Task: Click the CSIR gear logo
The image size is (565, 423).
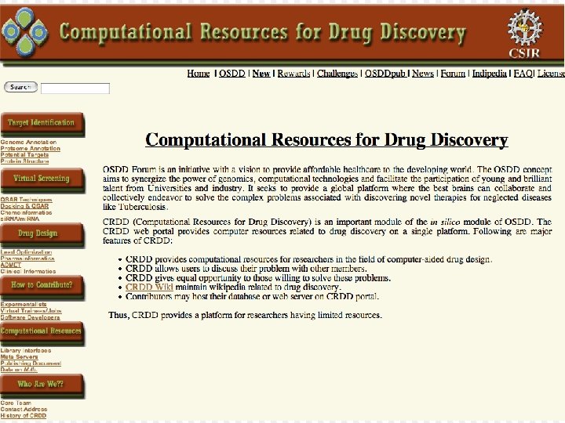Action: 525,33
